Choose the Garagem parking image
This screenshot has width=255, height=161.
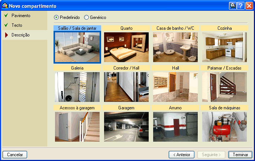tap(126, 127)
